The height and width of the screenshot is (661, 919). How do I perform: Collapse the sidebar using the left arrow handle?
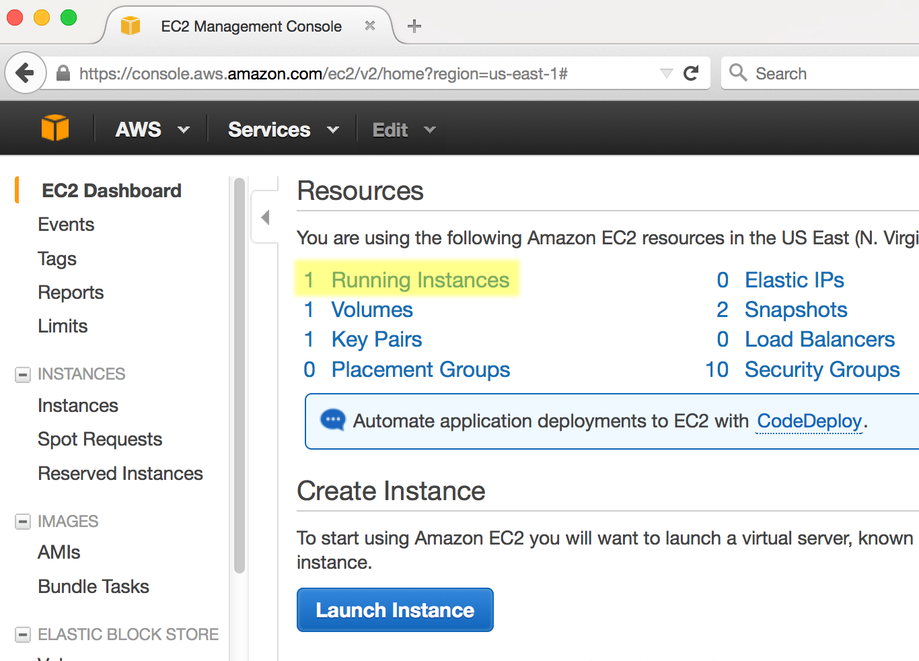(265, 217)
